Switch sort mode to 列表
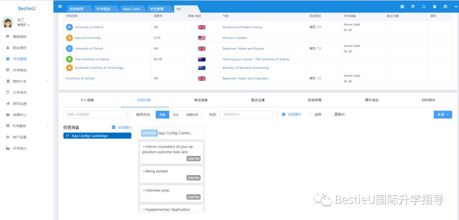 (162, 115)
